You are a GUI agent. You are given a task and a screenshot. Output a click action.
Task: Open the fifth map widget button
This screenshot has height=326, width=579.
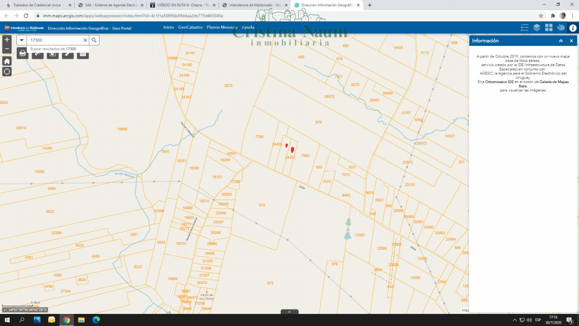tap(83, 53)
